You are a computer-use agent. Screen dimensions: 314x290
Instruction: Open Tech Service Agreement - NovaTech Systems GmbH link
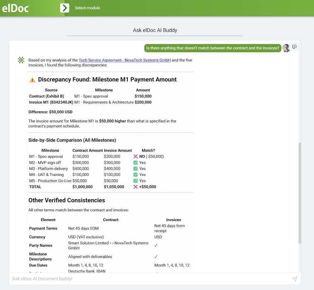tap(125, 60)
